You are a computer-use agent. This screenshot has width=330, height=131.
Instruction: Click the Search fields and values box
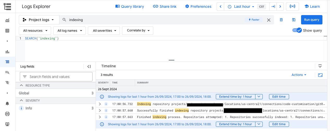[56, 77]
